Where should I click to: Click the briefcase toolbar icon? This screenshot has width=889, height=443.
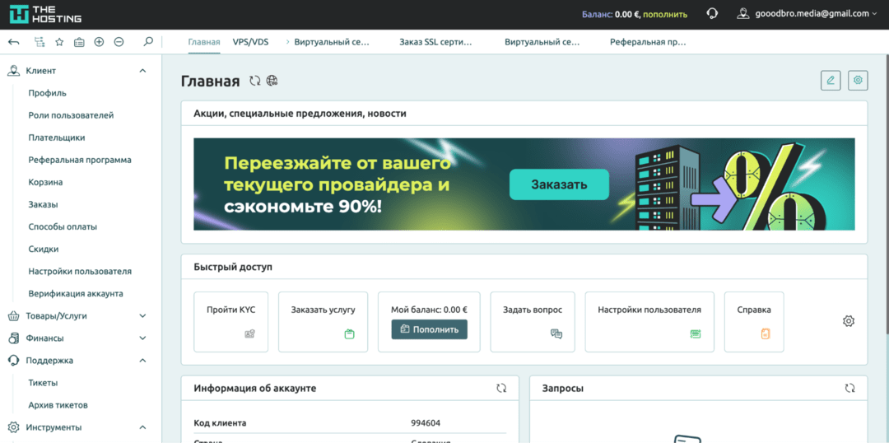[x=79, y=42]
